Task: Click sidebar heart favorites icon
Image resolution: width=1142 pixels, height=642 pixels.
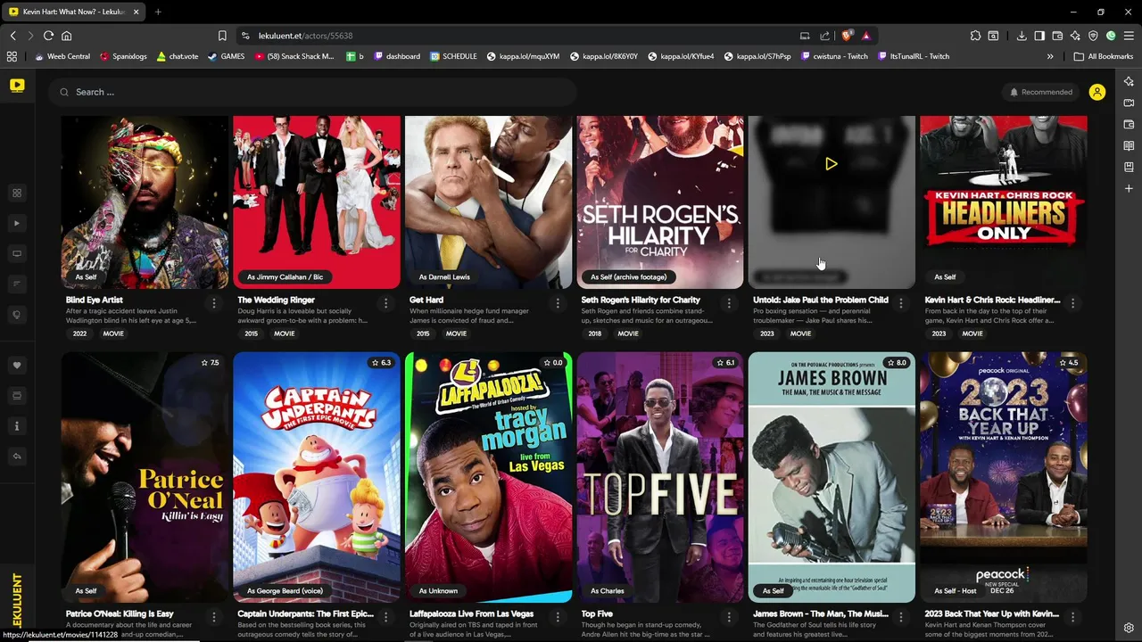Action: point(16,366)
